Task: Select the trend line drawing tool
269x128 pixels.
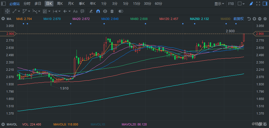Action: (15, 11)
